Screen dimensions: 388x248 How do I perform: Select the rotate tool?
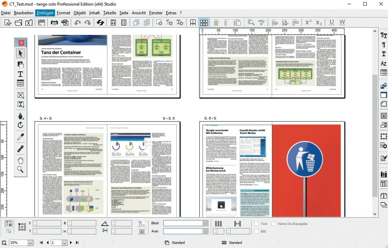point(21,125)
